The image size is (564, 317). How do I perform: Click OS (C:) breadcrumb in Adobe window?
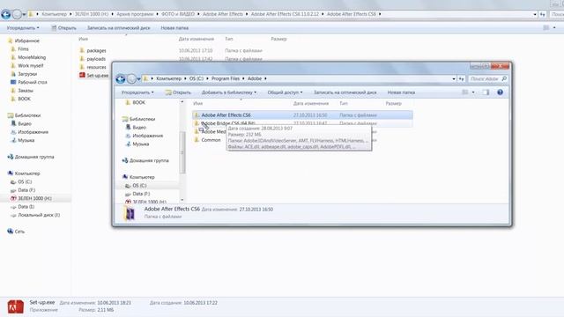(197, 78)
